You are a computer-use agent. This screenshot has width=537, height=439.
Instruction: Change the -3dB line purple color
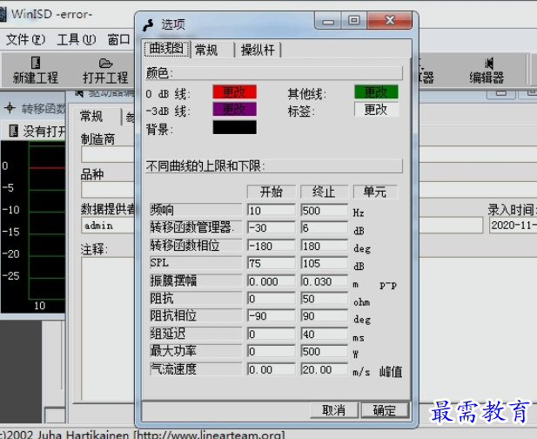click(234, 110)
